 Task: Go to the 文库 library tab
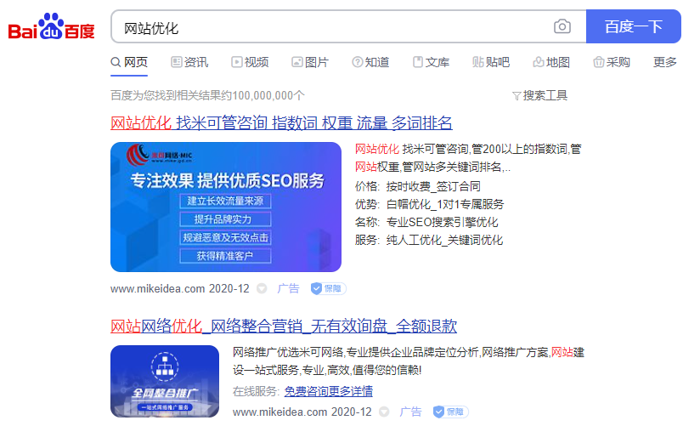tap(431, 62)
